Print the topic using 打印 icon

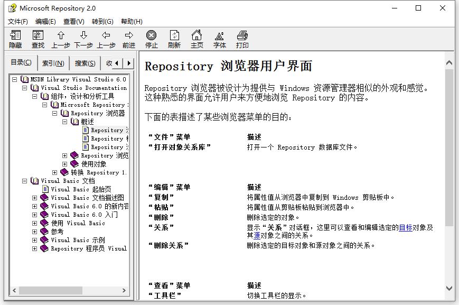point(242,37)
